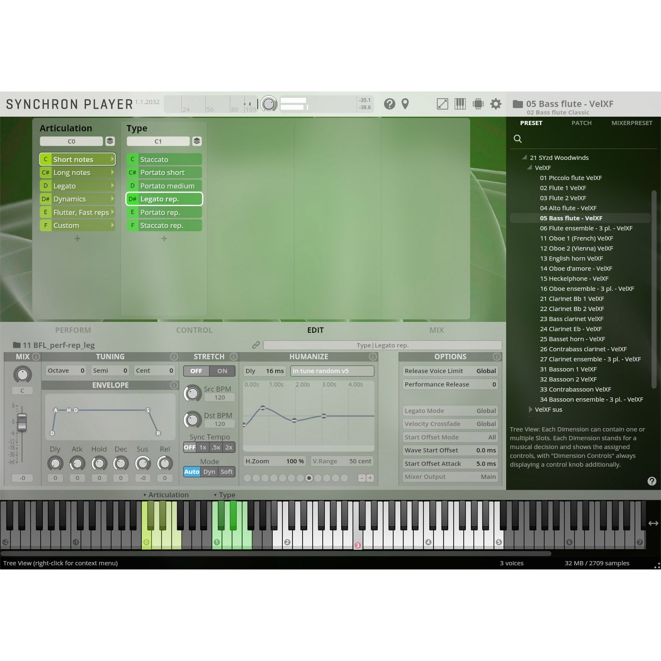Click the HUMANIZE section info icon
The width and height of the screenshot is (661, 661).
373,357
